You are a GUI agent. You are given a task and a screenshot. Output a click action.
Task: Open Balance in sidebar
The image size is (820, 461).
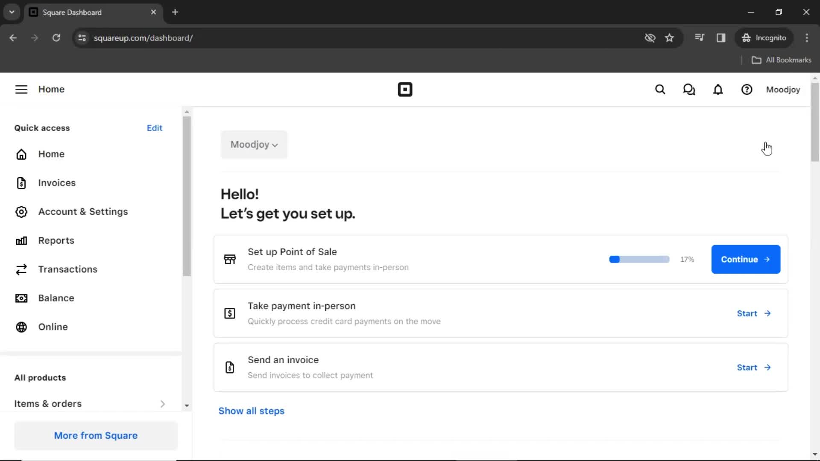click(56, 298)
